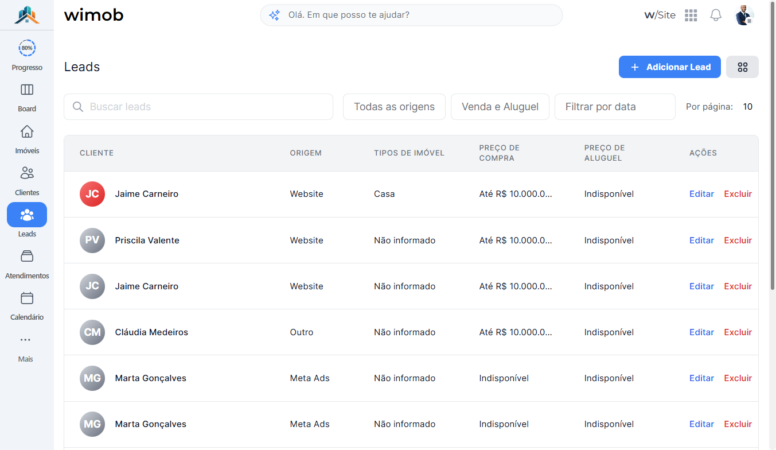Open Calendário sidebar icon
The width and height of the screenshot is (776, 450).
27,298
